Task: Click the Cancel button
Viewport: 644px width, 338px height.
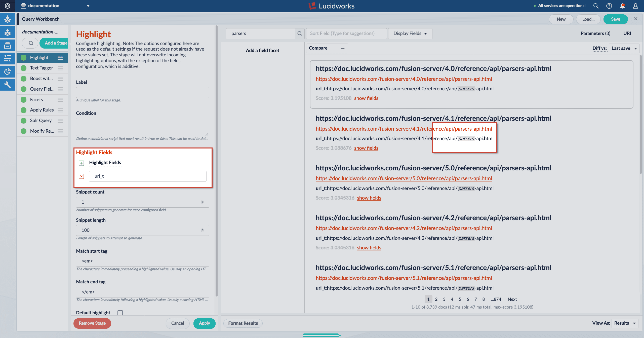Action: coord(177,323)
